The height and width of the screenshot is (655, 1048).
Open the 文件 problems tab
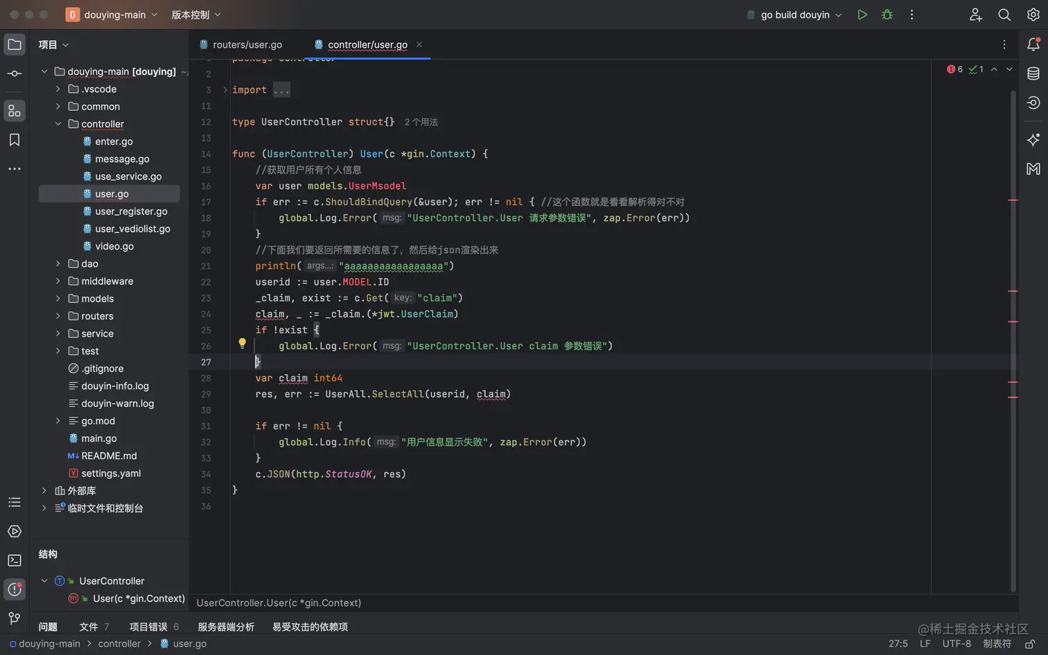click(x=94, y=627)
